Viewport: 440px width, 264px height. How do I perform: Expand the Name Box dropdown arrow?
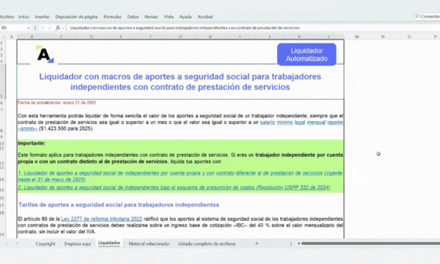(29, 28)
